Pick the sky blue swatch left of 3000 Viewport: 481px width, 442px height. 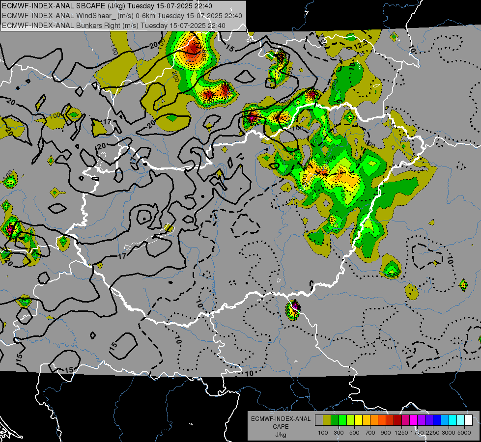click(445, 420)
